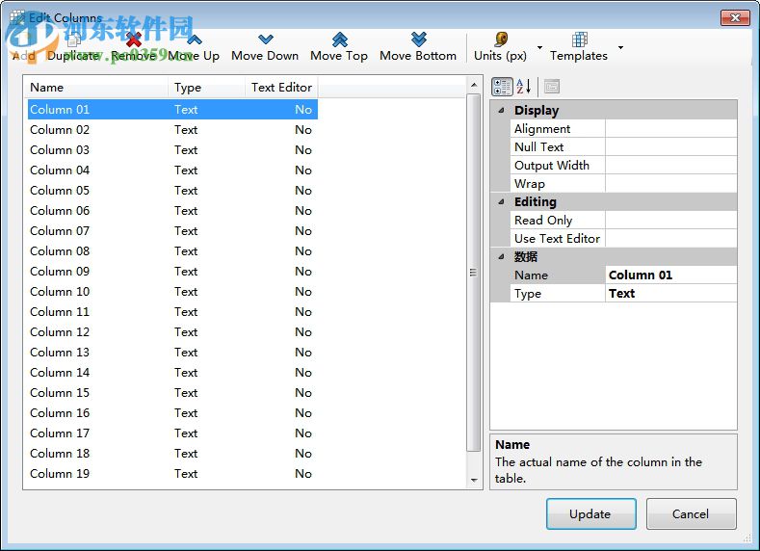Sort properties alphabetically with A-Z icon

pos(524,87)
